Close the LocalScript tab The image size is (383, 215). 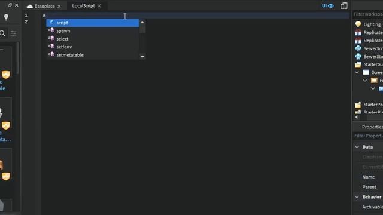pos(99,6)
